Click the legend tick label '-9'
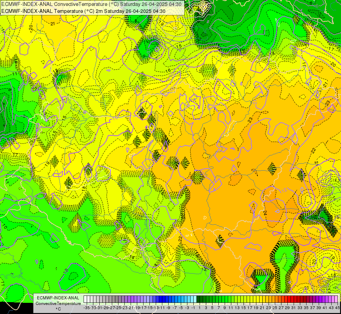Image resolution: width=341 pixels, height=314 pixels. [168, 308]
